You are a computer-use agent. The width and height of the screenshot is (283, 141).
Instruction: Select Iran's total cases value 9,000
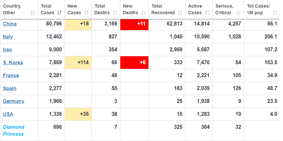[x=55, y=50]
